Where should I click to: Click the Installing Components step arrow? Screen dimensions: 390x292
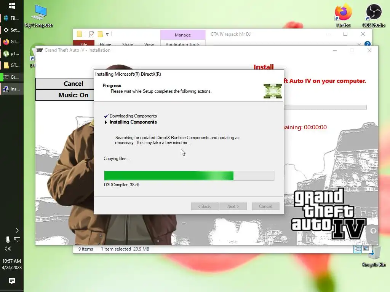(x=106, y=122)
